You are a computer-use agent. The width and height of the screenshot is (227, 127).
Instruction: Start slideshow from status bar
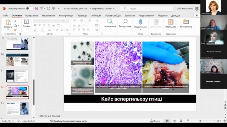pos(188,121)
